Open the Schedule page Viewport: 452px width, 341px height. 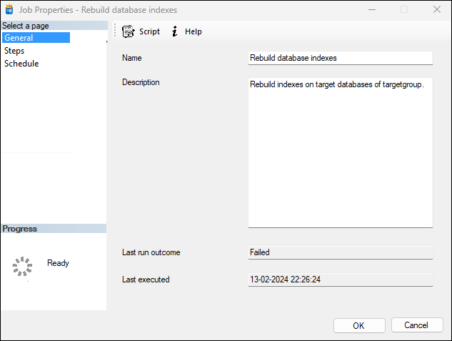pyautogui.click(x=21, y=64)
